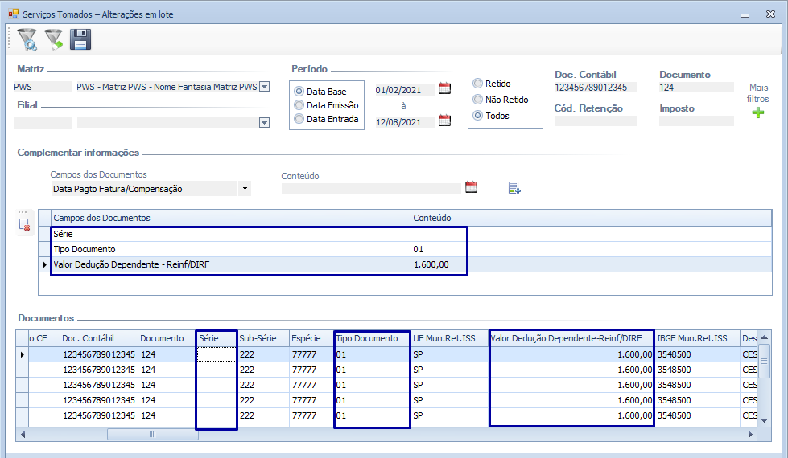The image size is (788, 458).
Task: Click the Doc. Contábil input field
Action: (x=596, y=88)
